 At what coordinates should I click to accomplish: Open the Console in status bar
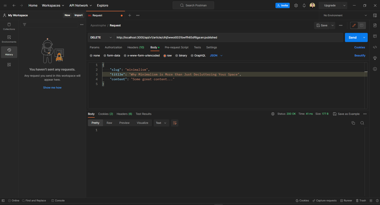pos(58,200)
